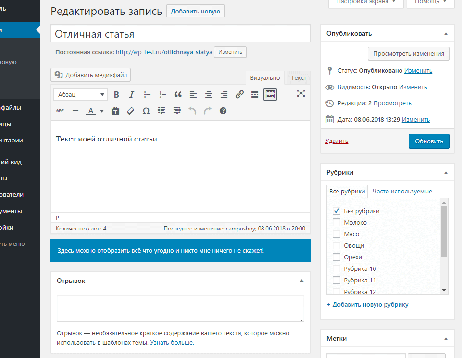
Task: Open the text color picker arrow
Action: click(x=102, y=111)
